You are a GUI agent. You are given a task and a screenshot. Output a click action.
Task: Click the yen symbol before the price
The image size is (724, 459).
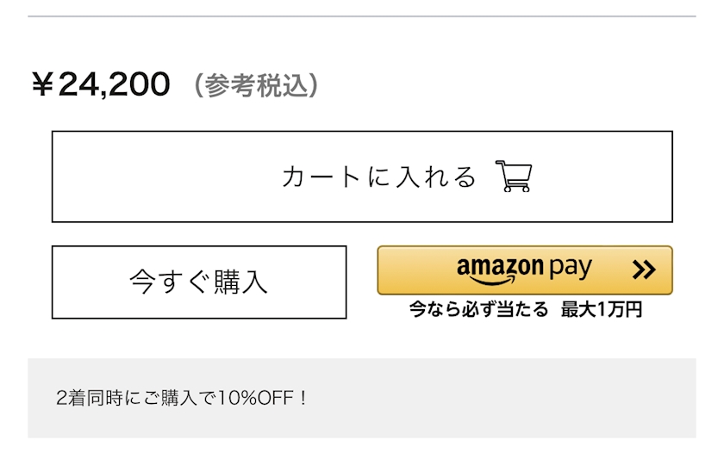coord(42,84)
